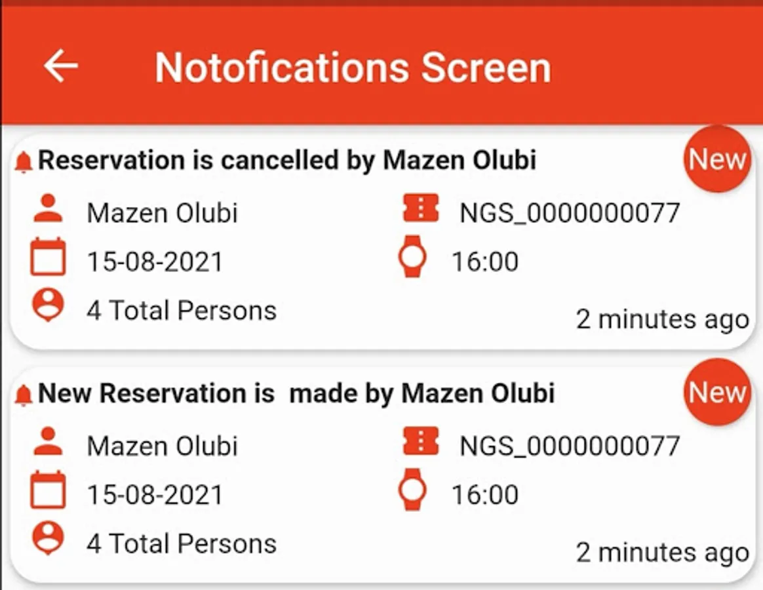Tap calendar icon in cancelled reservation card
Viewport: 763px width, 590px height.
tap(48, 258)
